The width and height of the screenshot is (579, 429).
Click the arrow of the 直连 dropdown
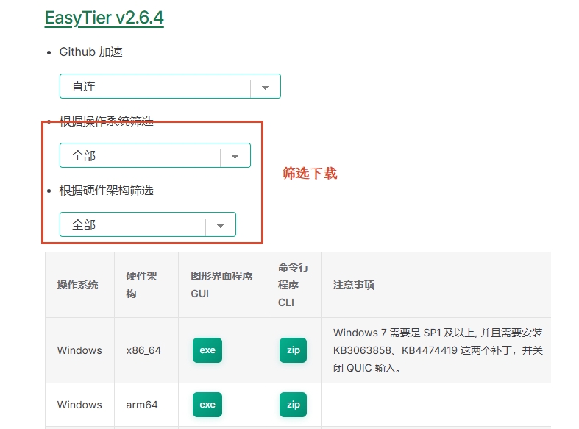[265, 88]
